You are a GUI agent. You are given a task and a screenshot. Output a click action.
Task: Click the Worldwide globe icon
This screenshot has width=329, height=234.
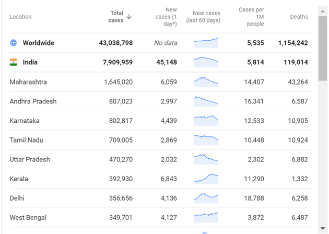pos(14,43)
